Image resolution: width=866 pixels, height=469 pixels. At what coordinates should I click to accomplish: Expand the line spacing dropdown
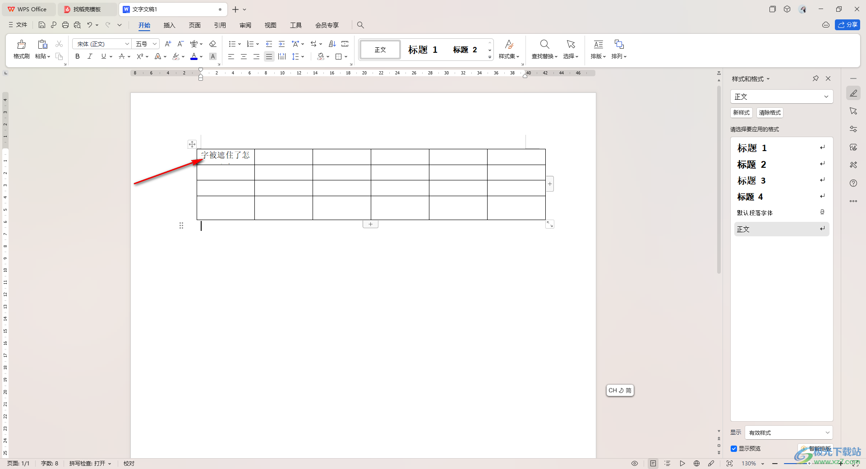[x=303, y=57]
